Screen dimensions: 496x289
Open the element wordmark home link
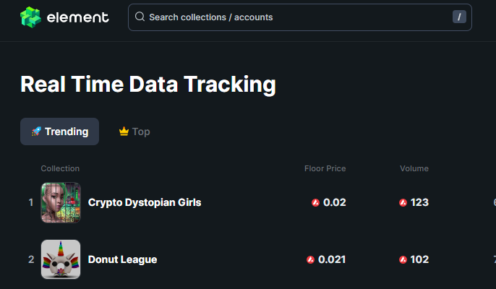point(78,17)
